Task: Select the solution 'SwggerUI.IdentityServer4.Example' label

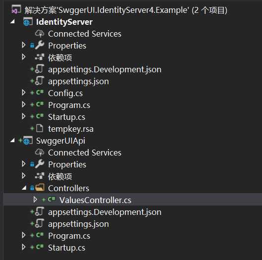Action: coord(126,10)
